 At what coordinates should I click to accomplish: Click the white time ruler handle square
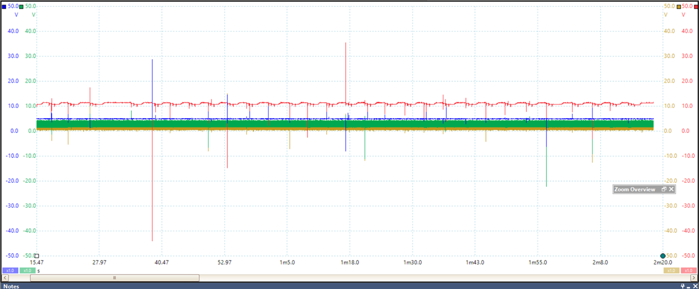[x=37, y=256]
